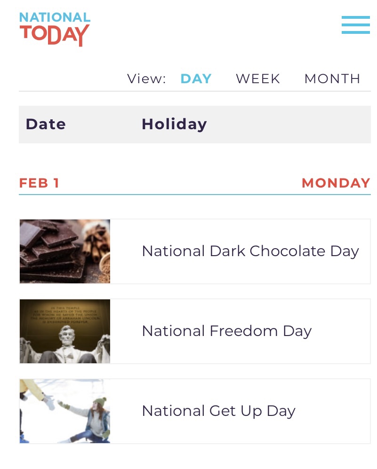This screenshot has height=469, width=377.
Task: Click the Holiday column header
Action: pos(174,124)
